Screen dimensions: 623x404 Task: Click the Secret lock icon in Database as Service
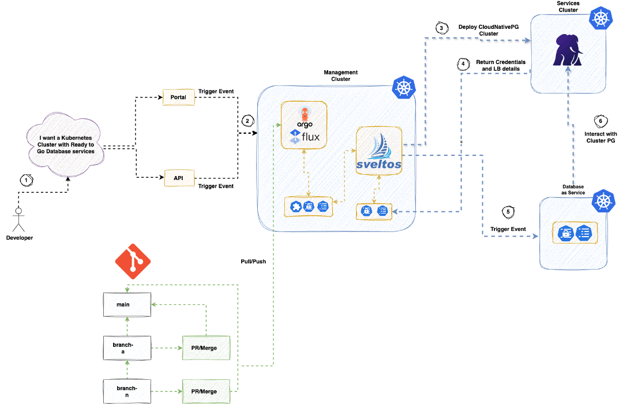tap(565, 233)
